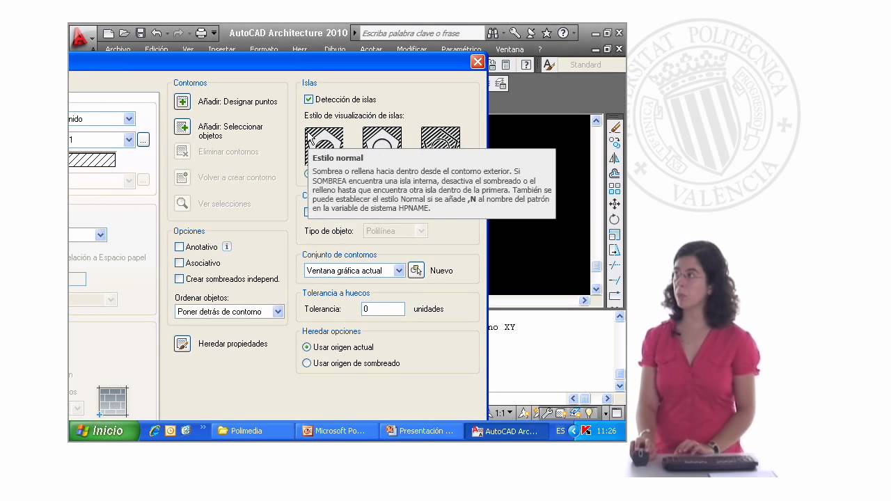
Task: Click the Heredar propiedades brush icon
Action: pos(182,344)
